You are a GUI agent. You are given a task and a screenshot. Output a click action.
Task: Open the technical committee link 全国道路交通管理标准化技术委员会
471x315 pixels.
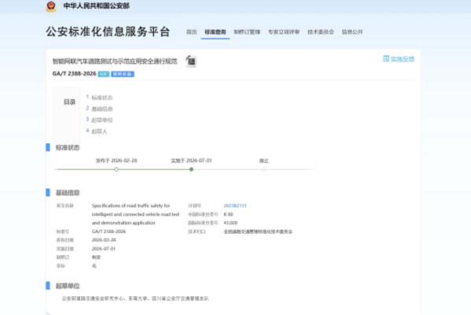tap(258, 232)
